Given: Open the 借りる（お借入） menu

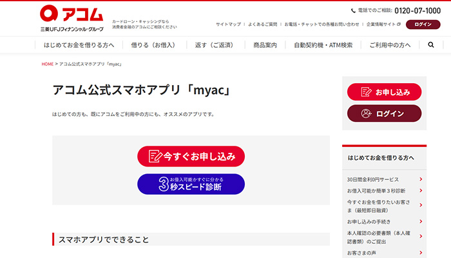Looking at the screenshot, I should [x=153, y=45].
